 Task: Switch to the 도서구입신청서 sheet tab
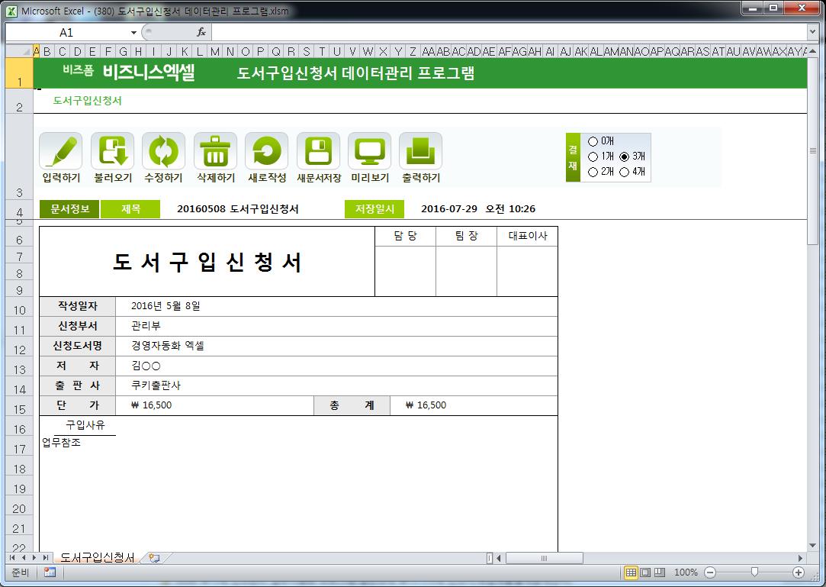pos(97,558)
